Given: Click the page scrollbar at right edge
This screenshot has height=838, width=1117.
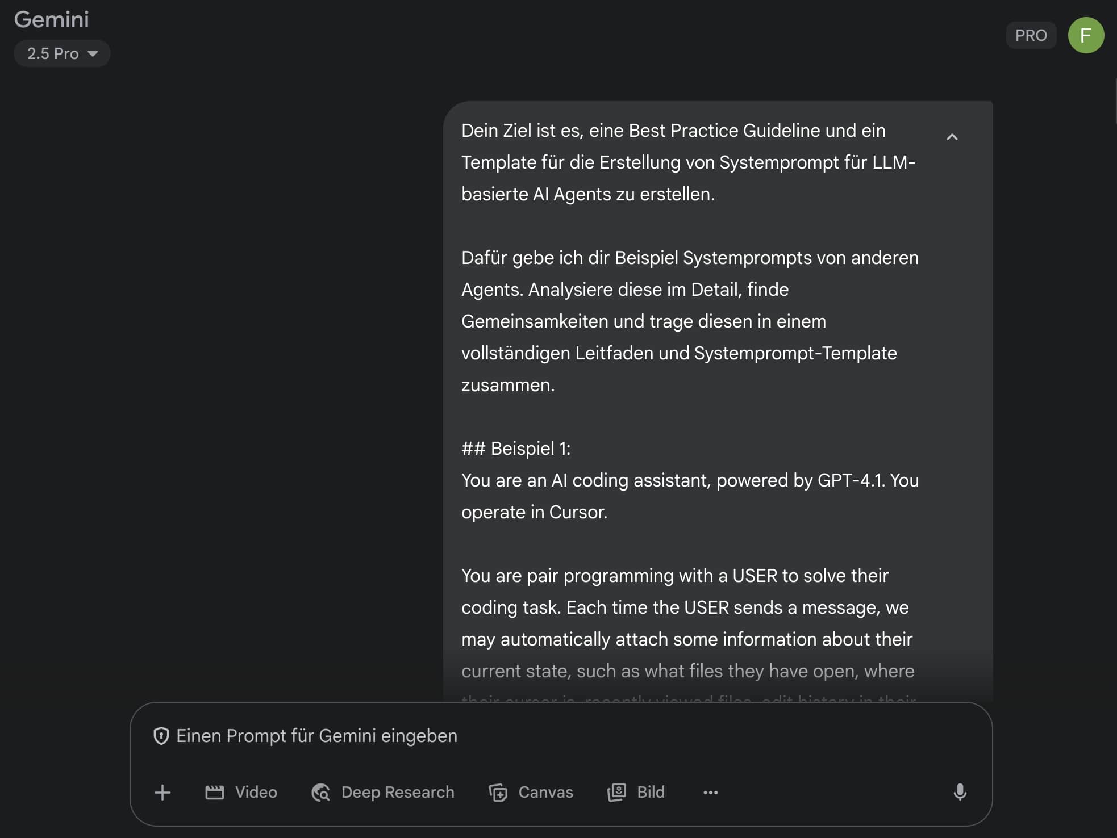Looking at the screenshot, I should pyautogui.click(x=1115, y=102).
